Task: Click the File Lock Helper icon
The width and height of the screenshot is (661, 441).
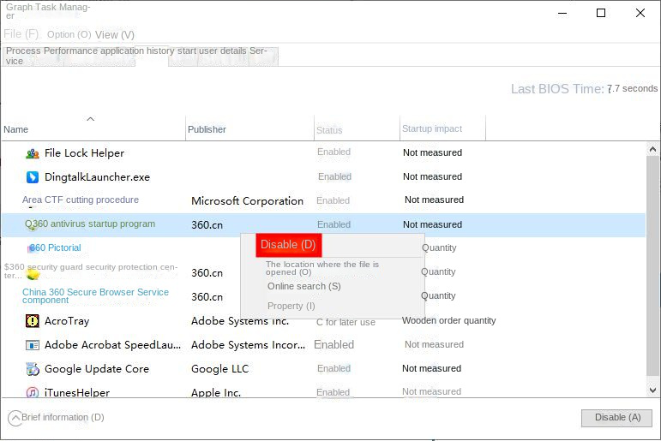Action: 33,153
